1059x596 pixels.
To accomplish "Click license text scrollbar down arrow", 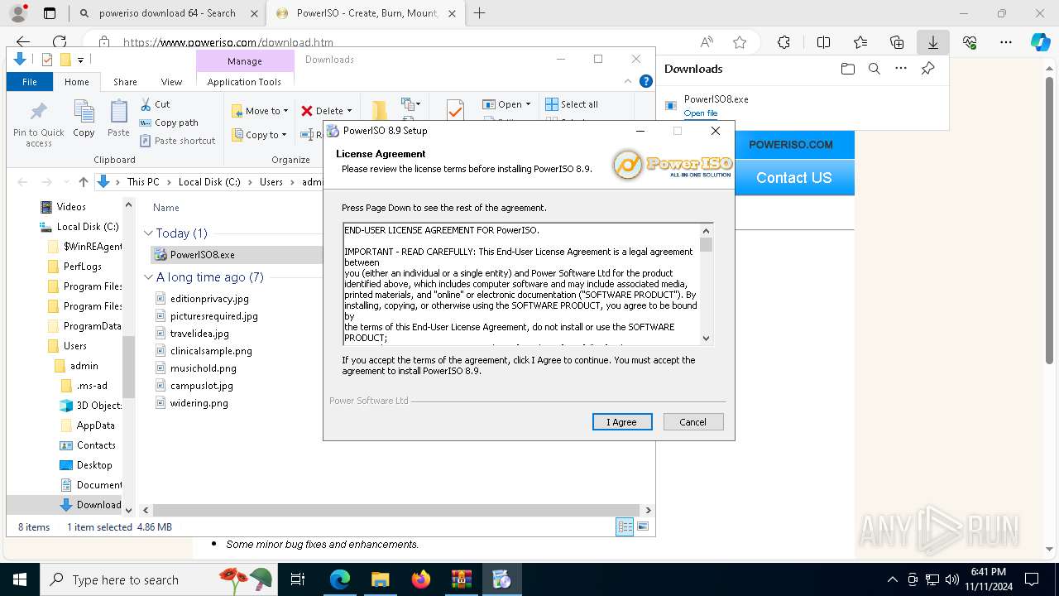I will pos(706,338).
